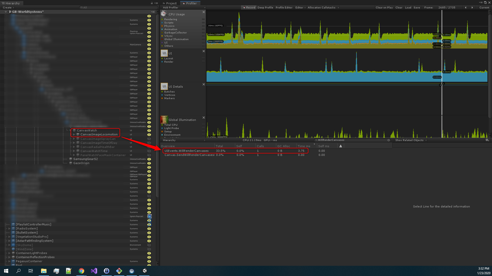The width and height of the screenshot is (492, 276).
Task: Close the Global Illumination profiler module
Action: coord(204,118)
